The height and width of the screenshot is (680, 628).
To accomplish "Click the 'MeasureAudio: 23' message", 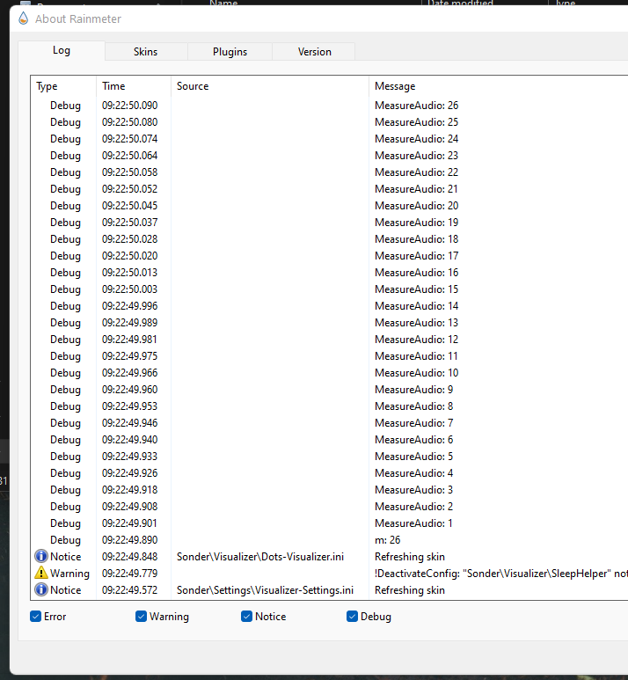I will (416, 155).
